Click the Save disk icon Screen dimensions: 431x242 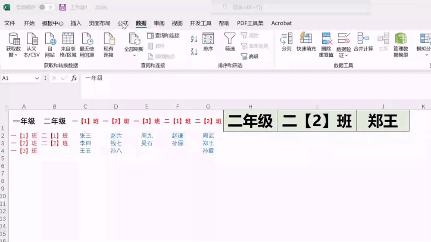click(62, 7)
